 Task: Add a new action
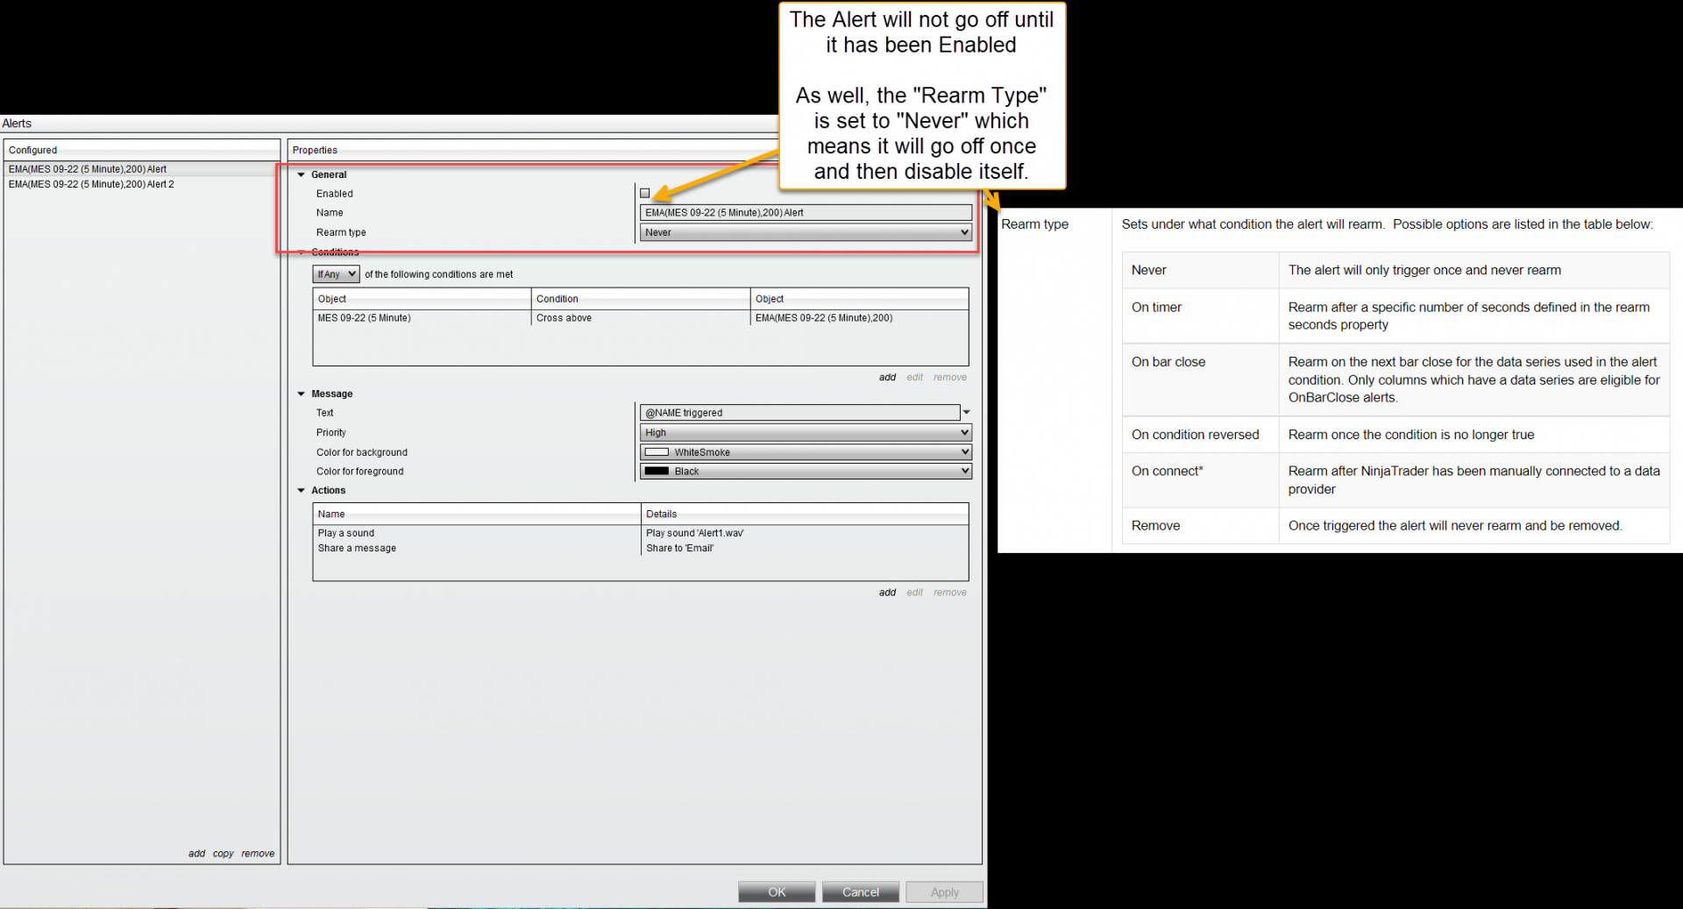click(x=887, y=593)
